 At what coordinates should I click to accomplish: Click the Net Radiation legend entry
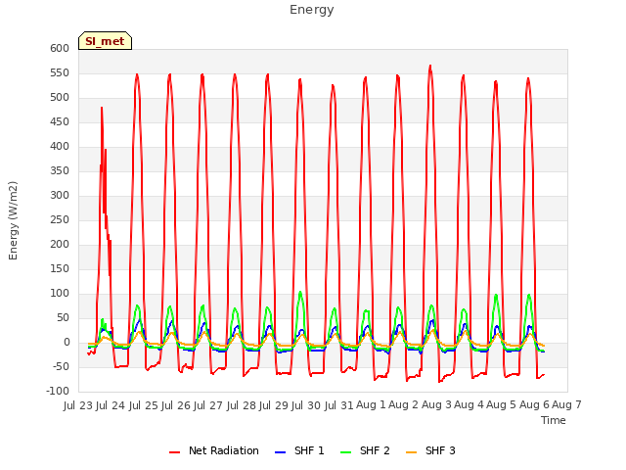tap(214, 450)
